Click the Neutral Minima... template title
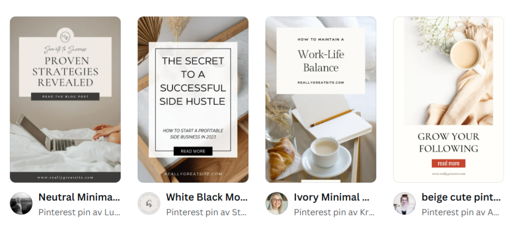This screenshot has height=227, width=521. 79,197
